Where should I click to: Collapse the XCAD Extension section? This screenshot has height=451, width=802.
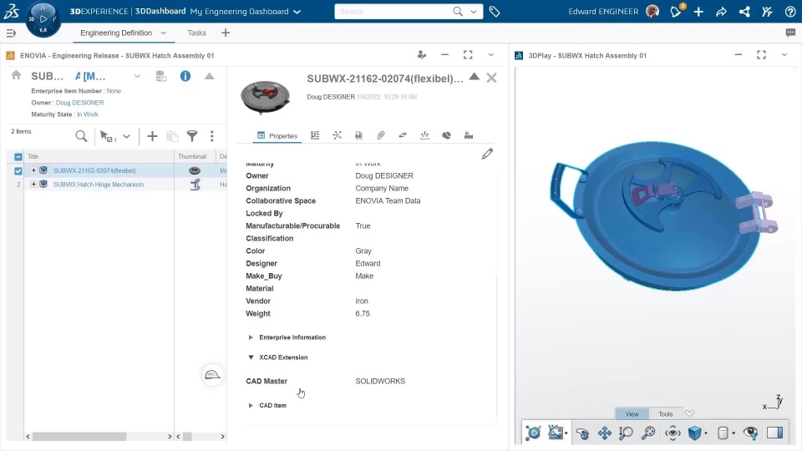[251, 357]
